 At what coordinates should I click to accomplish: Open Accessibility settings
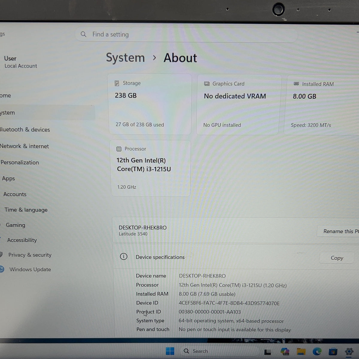pyautogui.click(x=22, y=240)
